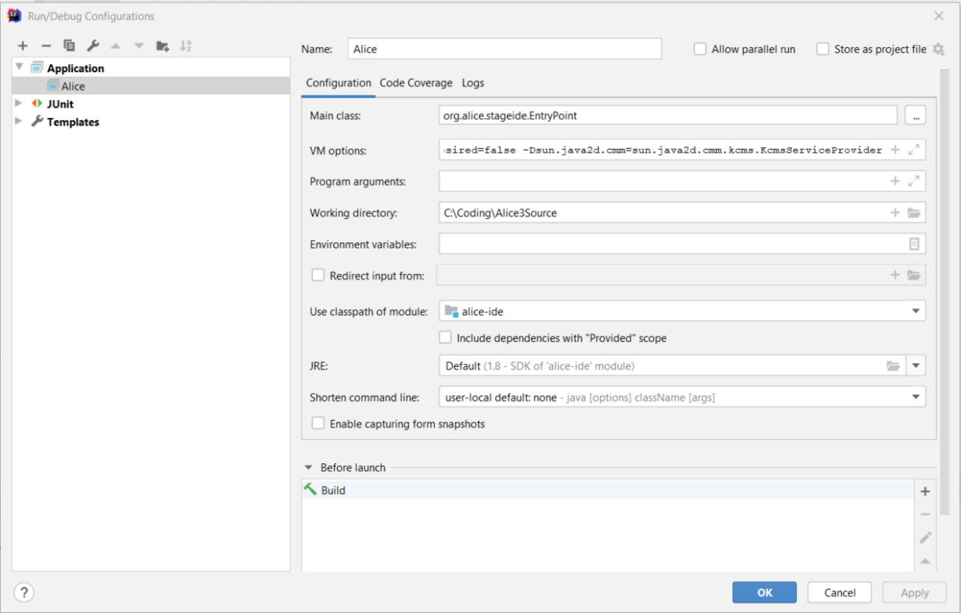Open the Logs tab
Viewport: 961px width, 613px height.
(472, 83)
